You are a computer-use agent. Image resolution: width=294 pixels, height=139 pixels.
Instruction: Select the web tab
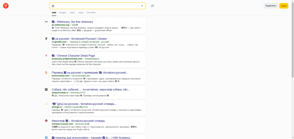pos(54,13)
